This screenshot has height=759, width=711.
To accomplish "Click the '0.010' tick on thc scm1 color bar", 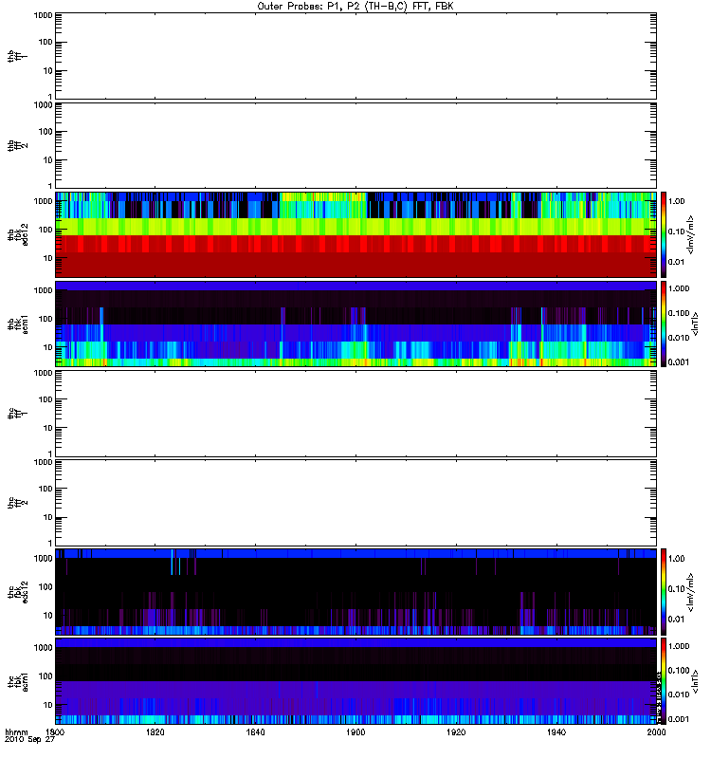I will [x=679, y=694].
